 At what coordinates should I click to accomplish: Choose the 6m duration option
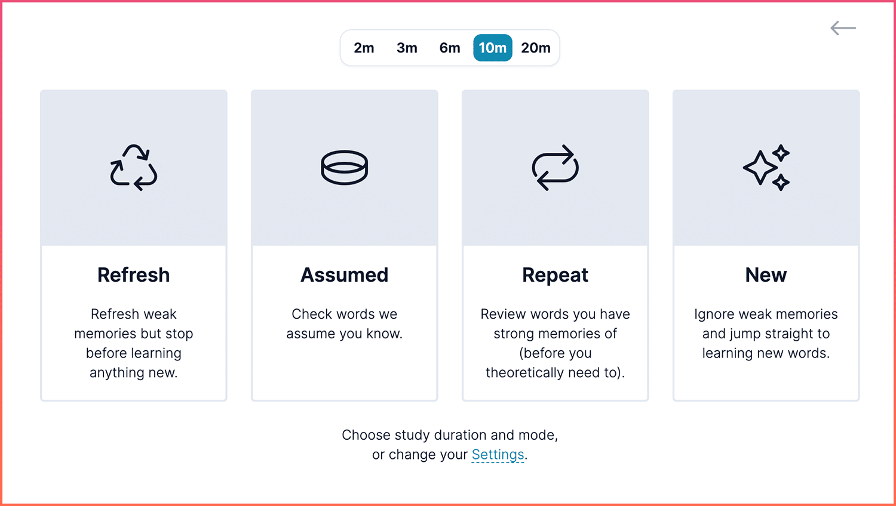[x=450, y=48]
